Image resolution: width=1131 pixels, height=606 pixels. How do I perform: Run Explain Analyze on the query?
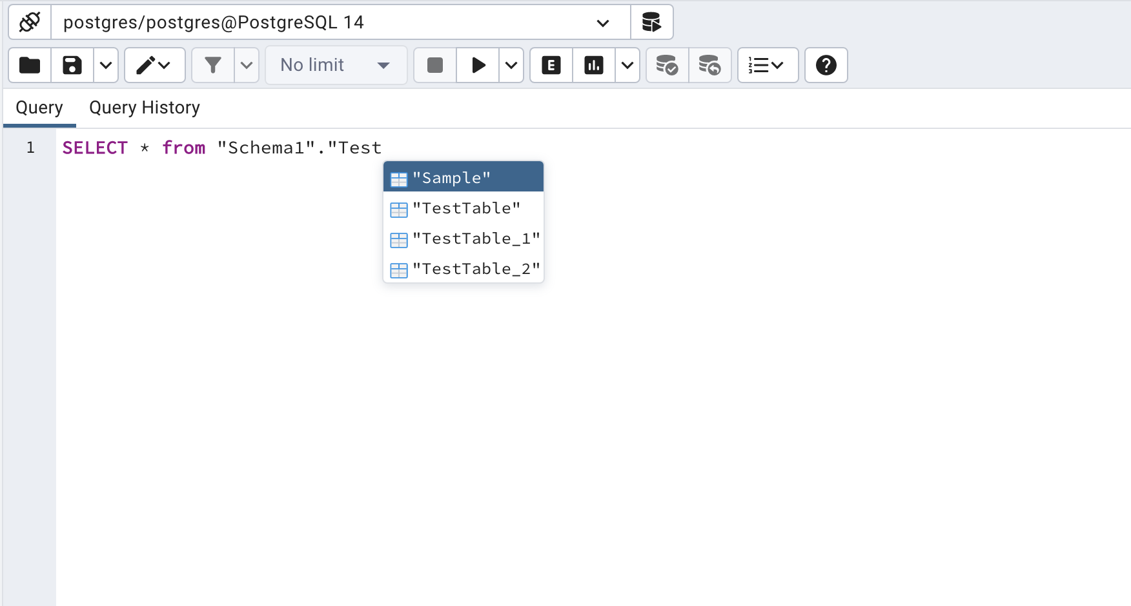click(x=593, y=65)
